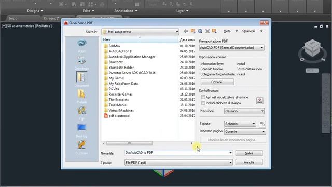Select the Documenti location in sidebar
Screen dimensions: 332x187
pos(82,79)
